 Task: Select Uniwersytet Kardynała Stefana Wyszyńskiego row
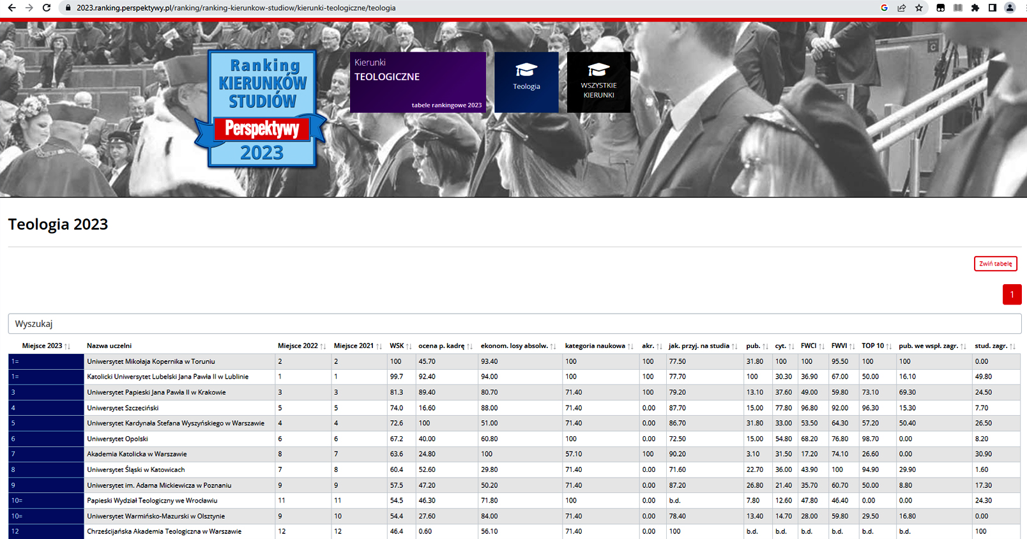[515, 423]
